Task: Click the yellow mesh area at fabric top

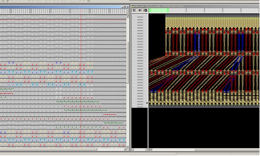Action: coord(211,21)
